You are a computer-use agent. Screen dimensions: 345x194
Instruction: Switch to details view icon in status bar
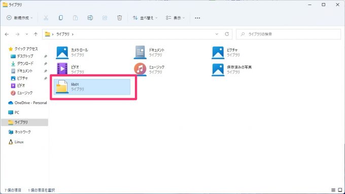click(x=333, y=190)
